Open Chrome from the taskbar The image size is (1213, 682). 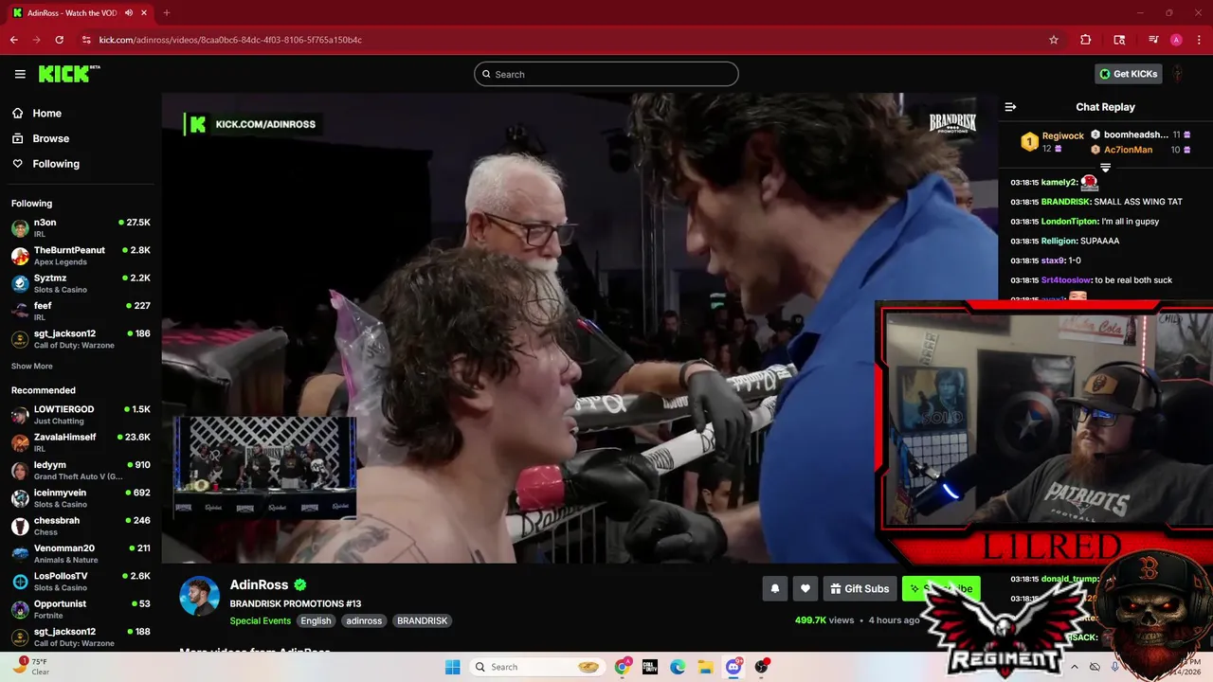[x=623, y=667]
